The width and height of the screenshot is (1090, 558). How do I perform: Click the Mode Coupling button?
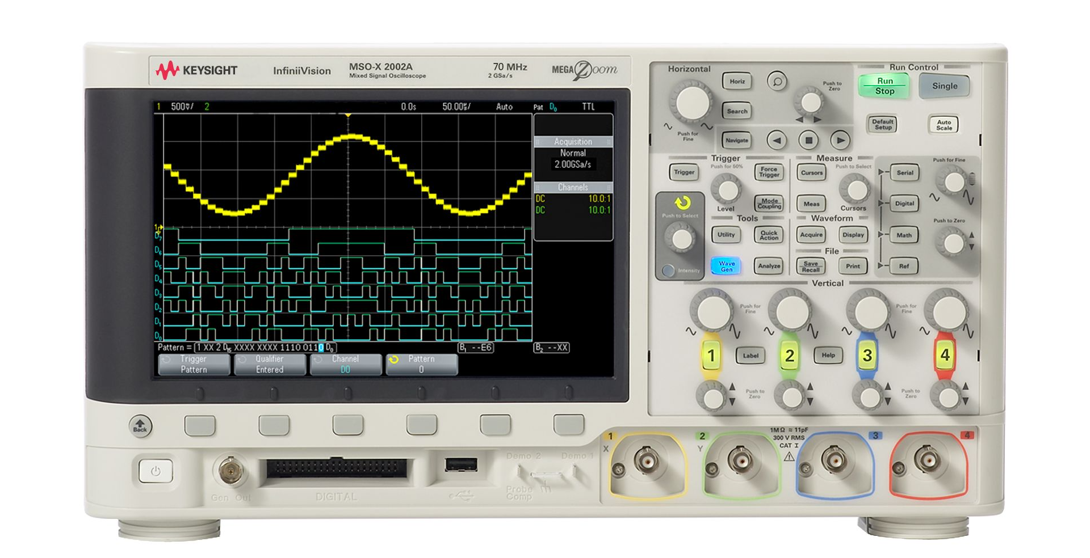click(769, 204)
